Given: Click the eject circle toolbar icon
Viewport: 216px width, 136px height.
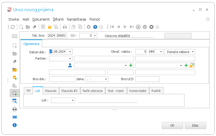Looking at the screenshot, I should [138, 27].
